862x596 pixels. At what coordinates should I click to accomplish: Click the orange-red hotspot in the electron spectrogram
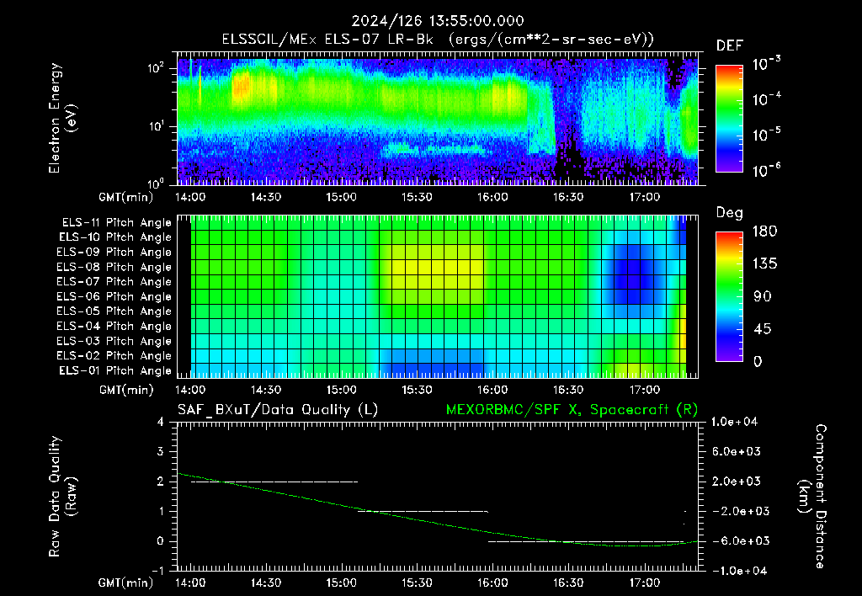coord(242,88)
